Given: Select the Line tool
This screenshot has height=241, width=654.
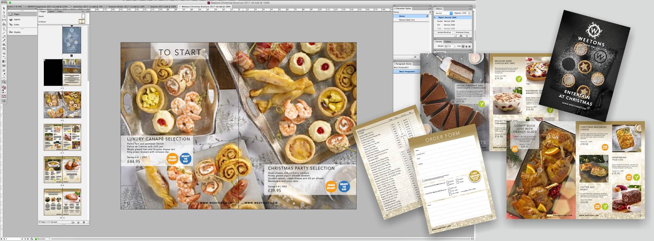Looking at the screenshot, I should tap(4, 33).
